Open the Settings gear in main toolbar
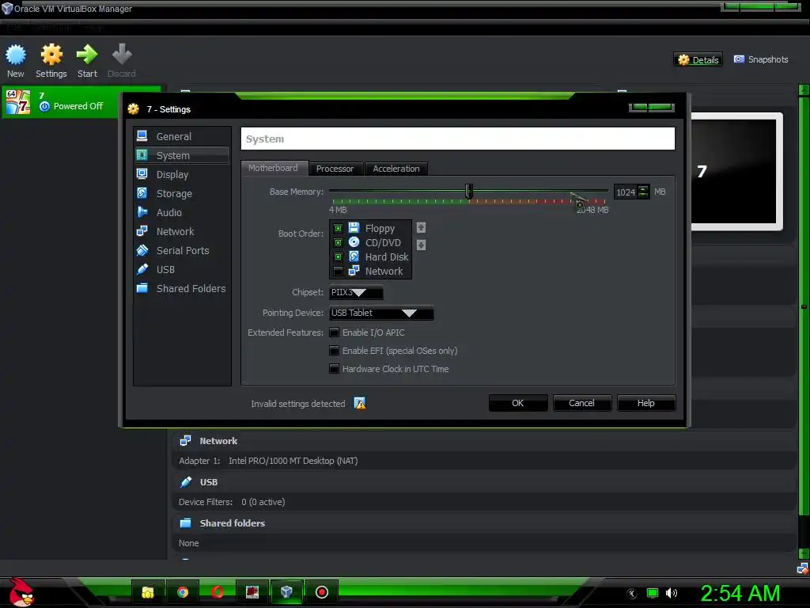 click(51, 55)
